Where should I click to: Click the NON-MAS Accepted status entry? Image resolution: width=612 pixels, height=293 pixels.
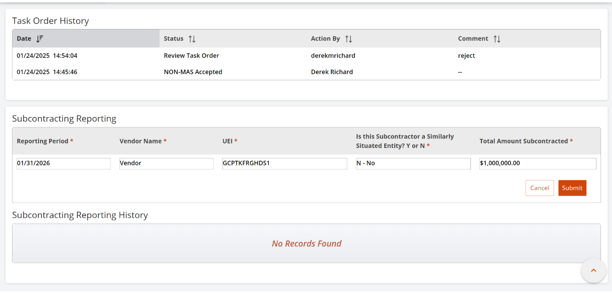pos(192,71)
